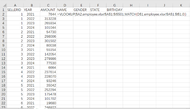
Task: Click amount cell 80038
Action: pos(48,45)
